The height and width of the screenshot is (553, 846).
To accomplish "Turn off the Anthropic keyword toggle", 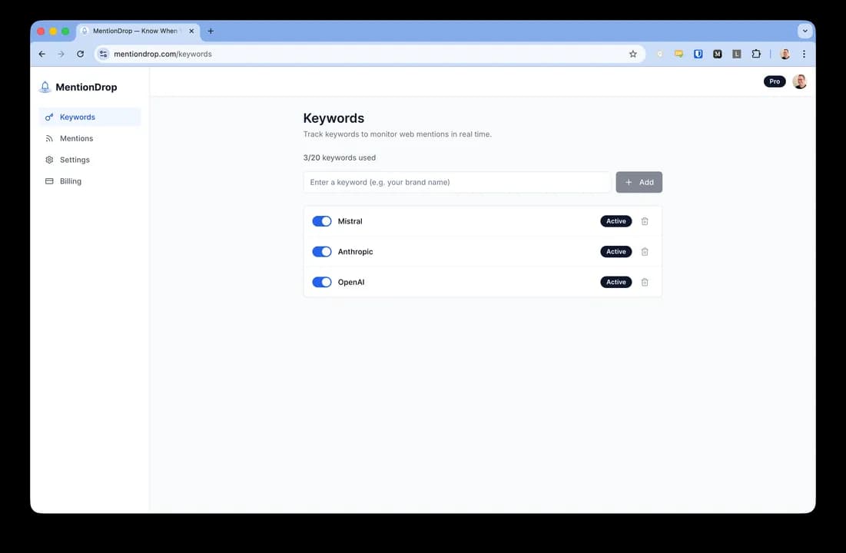I will click(322, 251).
